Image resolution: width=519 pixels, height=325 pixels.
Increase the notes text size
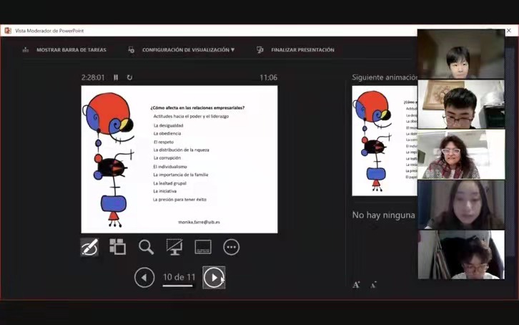[356, 285]
